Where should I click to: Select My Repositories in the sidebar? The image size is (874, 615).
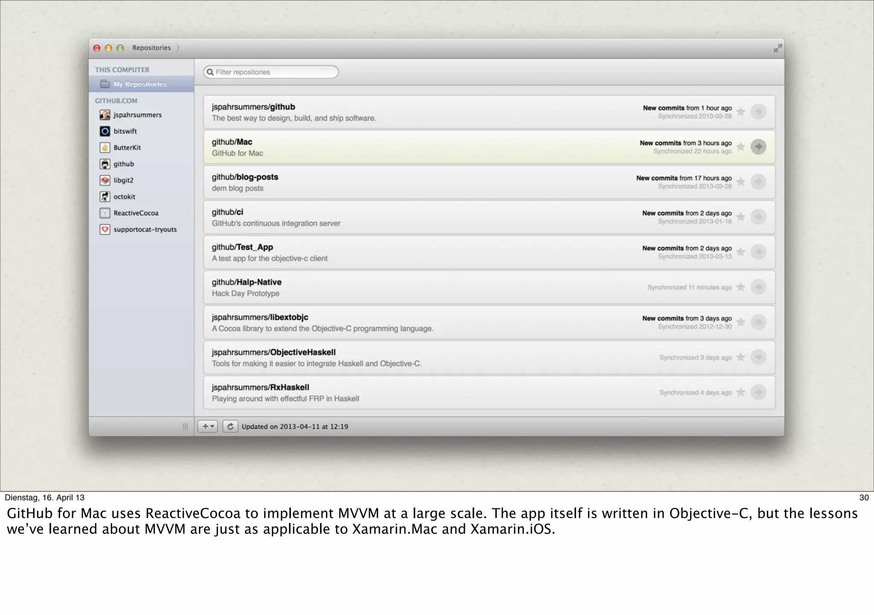[141, 84]
